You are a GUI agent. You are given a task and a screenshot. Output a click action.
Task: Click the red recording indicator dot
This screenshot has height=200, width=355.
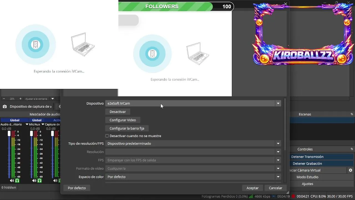[x=293, y=196]
